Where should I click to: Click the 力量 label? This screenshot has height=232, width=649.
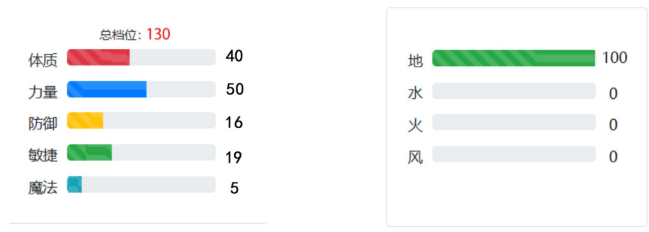pyautogui.click(x=42, y=92)
